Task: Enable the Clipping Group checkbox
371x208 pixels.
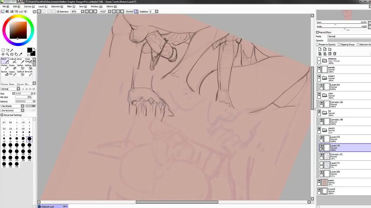Action: pos(339,44)
